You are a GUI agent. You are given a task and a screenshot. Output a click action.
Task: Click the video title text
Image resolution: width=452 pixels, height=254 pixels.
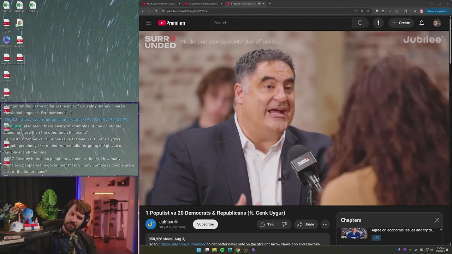click(x=215, y=213)
